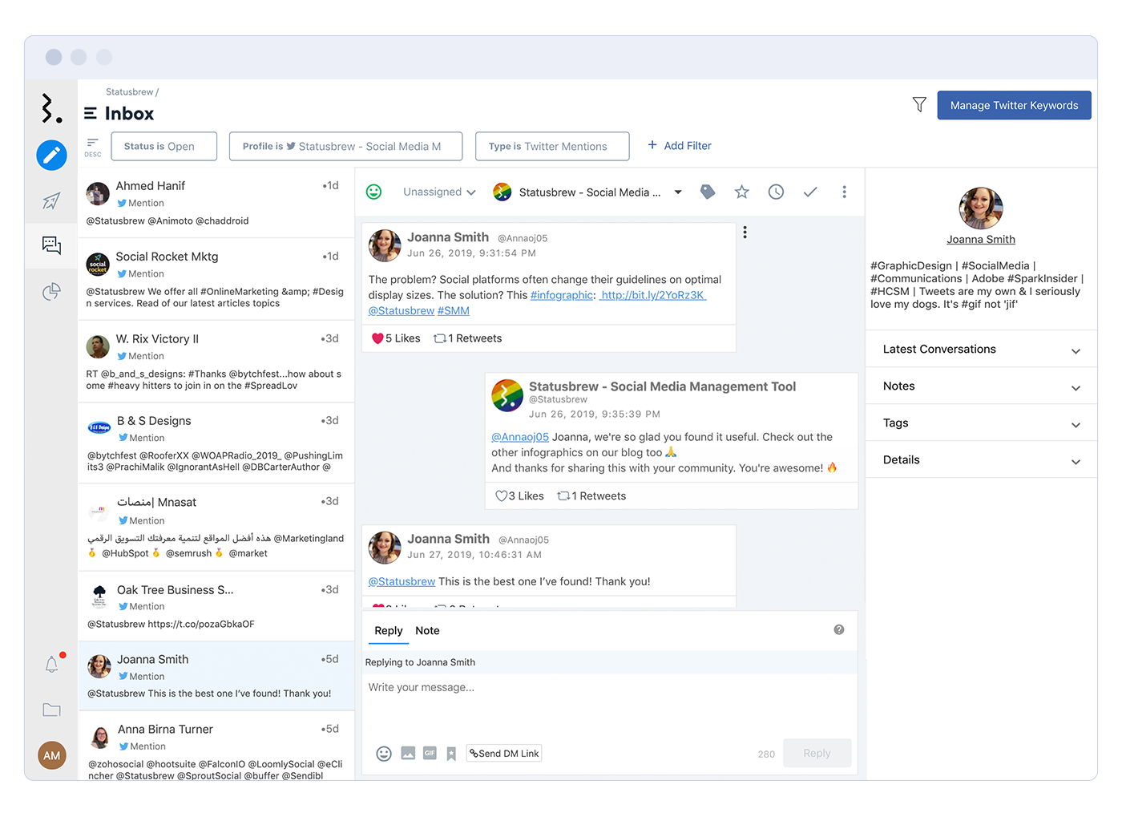Open the Reports pie chart icon

(51, 292)
